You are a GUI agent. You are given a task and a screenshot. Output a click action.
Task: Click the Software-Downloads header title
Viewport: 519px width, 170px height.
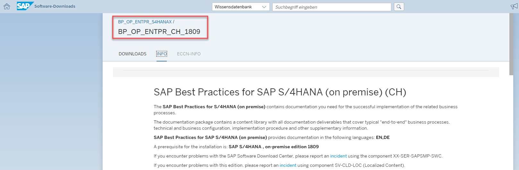point(55,6)
